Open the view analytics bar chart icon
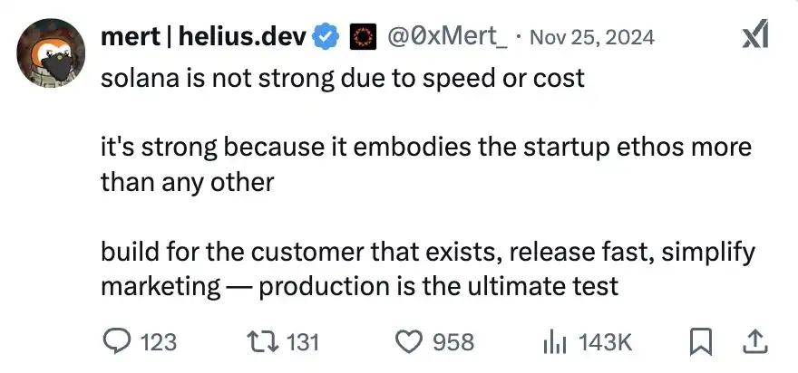The width and height of the screenshot is (798, 373). coord(553,340)
